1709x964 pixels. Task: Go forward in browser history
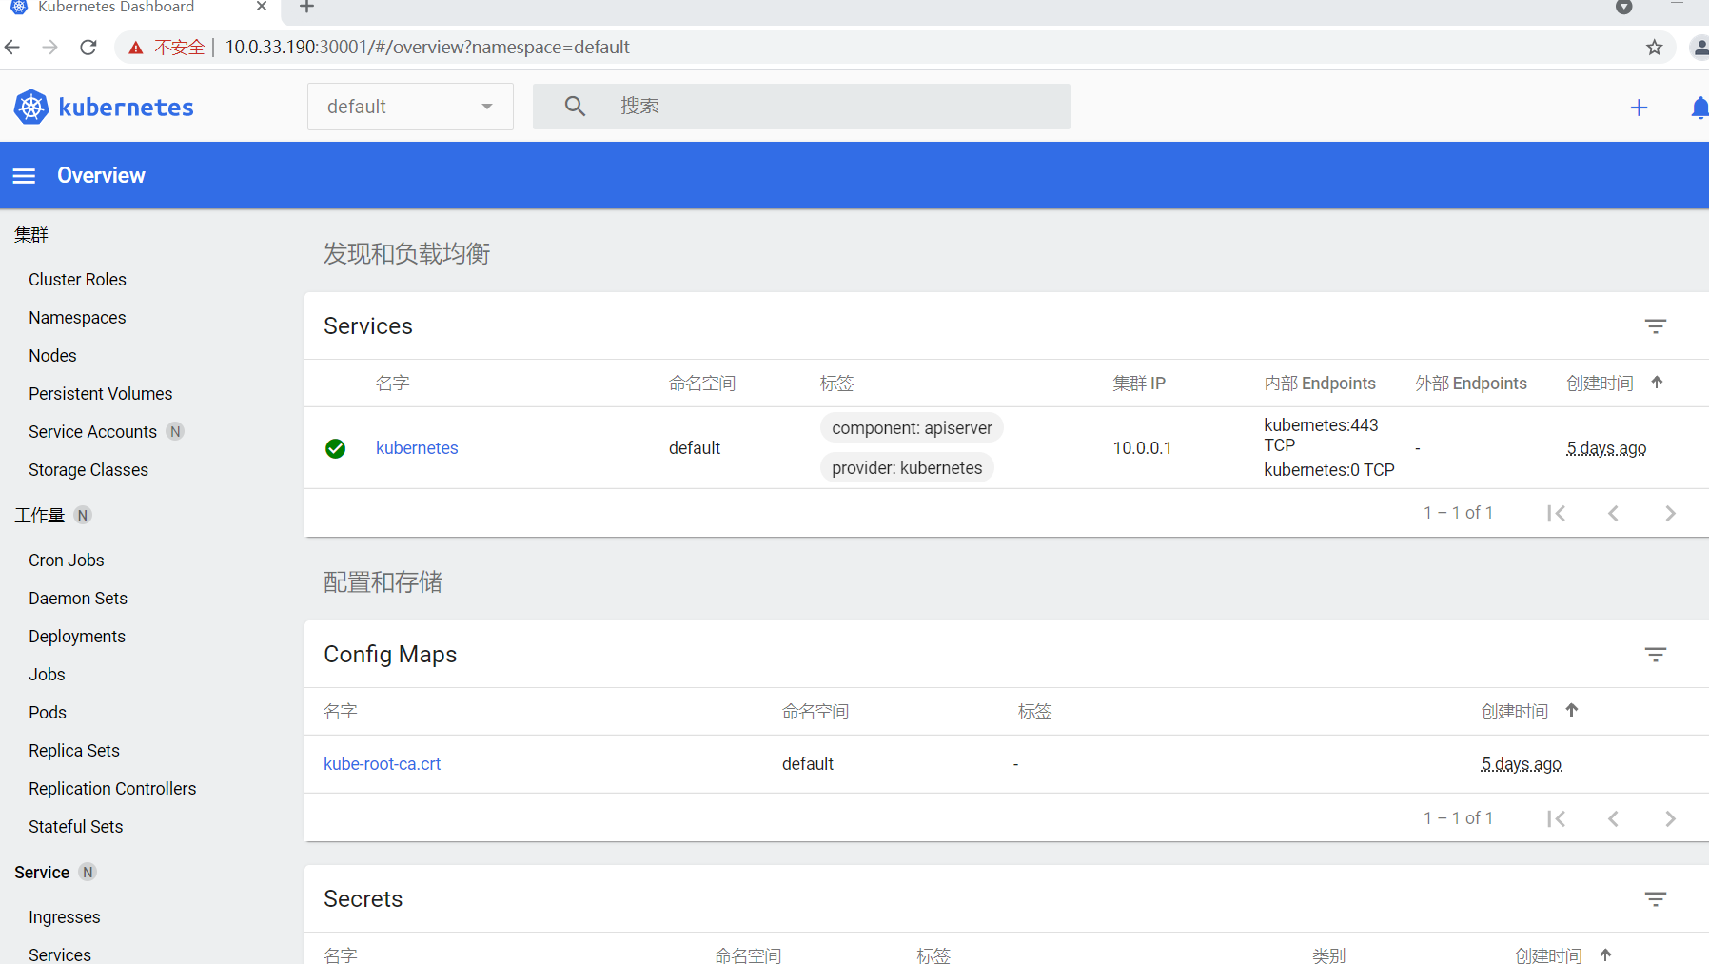coord(50,48)
